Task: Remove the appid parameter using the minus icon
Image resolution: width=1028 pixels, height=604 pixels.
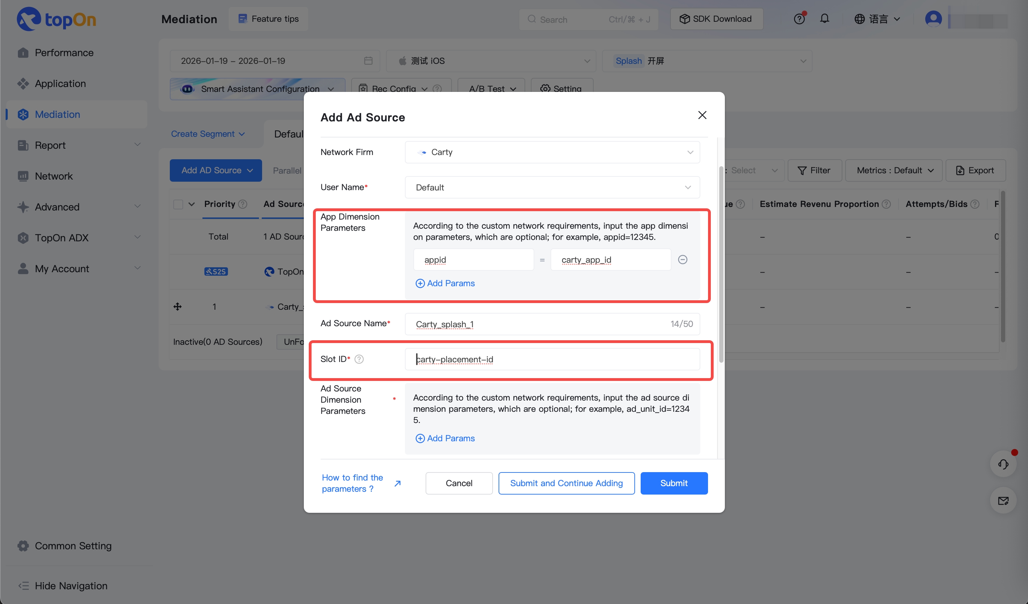Action: point(683,259)
